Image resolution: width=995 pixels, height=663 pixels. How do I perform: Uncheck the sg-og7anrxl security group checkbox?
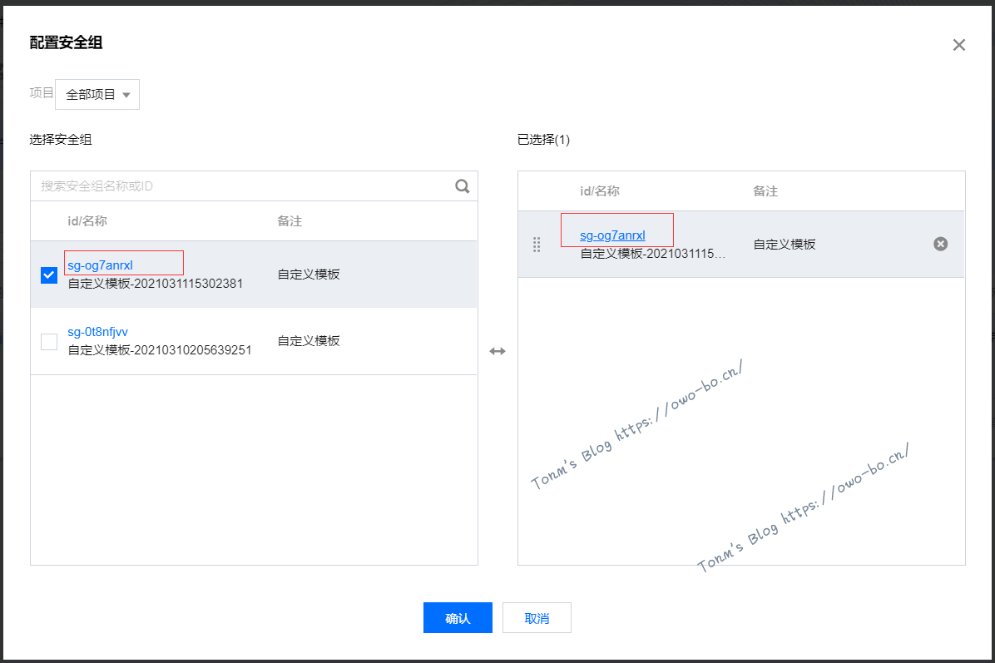point(49,275)
